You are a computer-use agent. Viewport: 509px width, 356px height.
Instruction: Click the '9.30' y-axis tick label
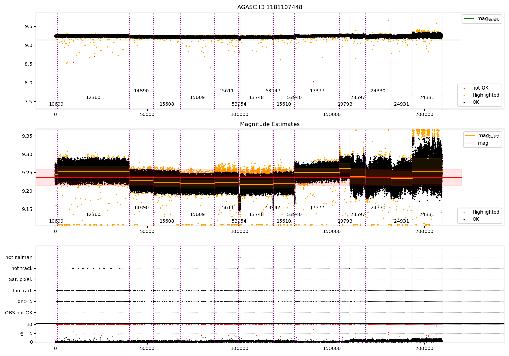[27, 154]
